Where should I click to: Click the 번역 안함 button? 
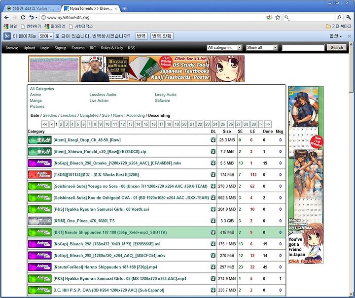pyautogui.click(x=162, y=36)
